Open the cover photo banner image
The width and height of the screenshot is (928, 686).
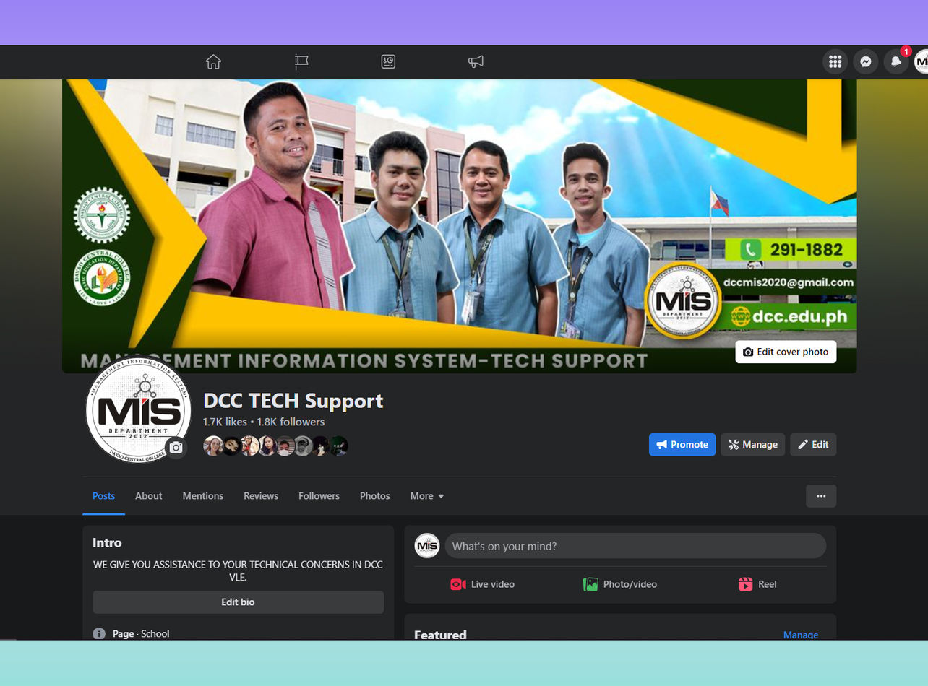click(x=460, y=226)
